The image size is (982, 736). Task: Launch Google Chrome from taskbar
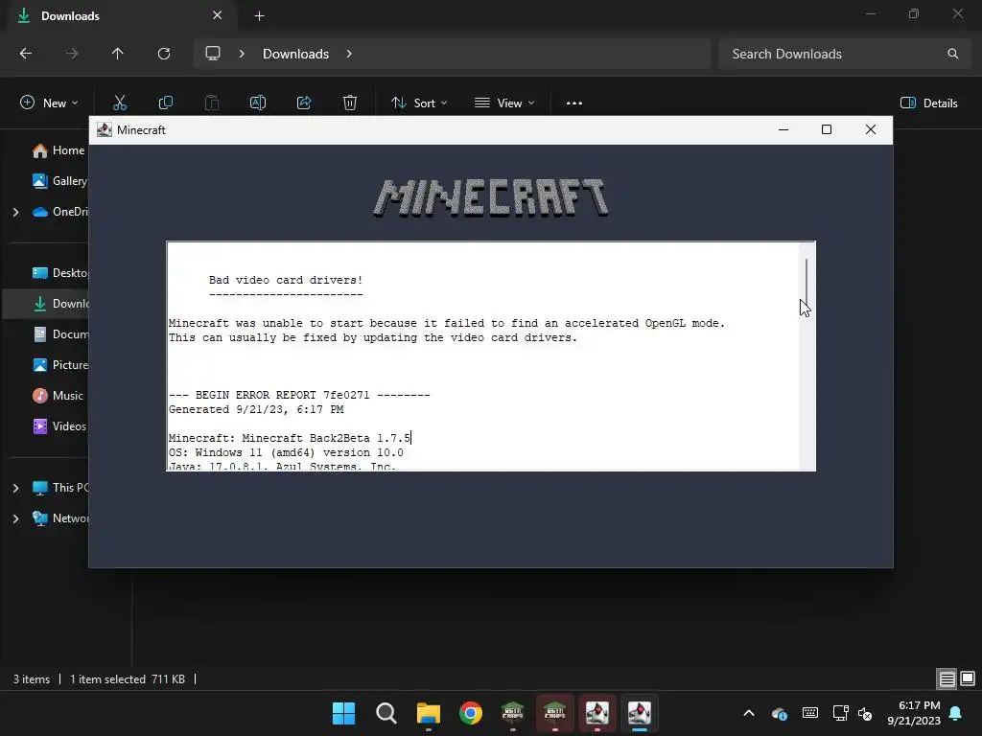point(470,713)
